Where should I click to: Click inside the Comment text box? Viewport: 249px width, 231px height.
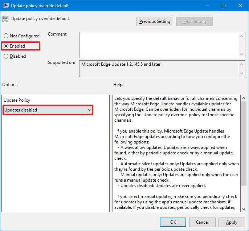coord(159,45)
